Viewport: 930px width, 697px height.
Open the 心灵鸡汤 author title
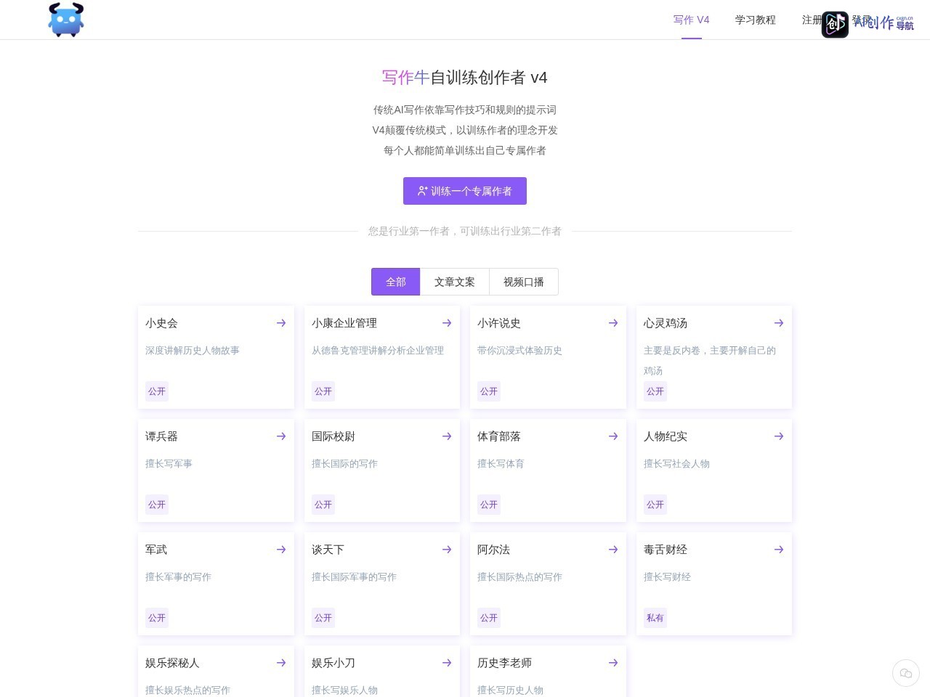pyautogui.click(x=666, y=323)
